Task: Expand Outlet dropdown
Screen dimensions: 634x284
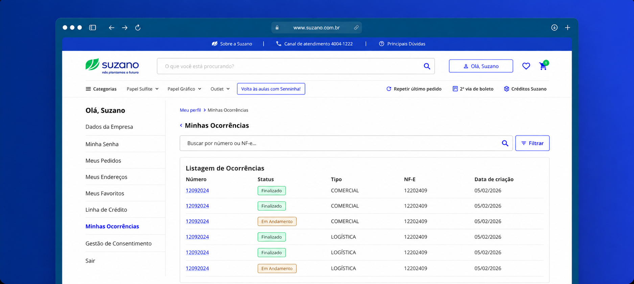Action: click(x=220, y=89)
